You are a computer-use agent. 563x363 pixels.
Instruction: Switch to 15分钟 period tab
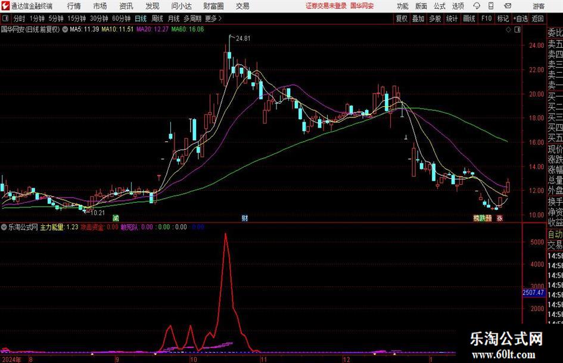click(77, 18)
